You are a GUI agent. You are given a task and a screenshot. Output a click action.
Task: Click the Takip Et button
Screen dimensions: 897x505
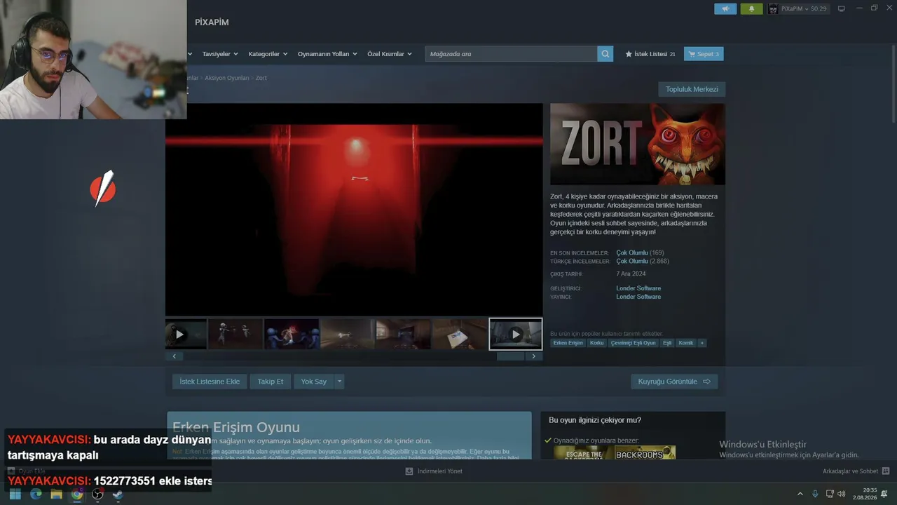[x=271, y=382]
